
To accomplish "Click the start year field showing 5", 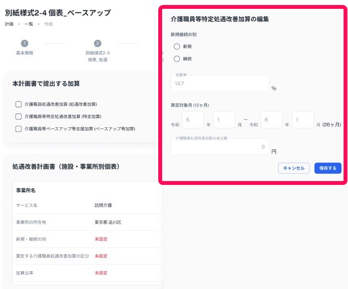I will click(x=193, y=120).
